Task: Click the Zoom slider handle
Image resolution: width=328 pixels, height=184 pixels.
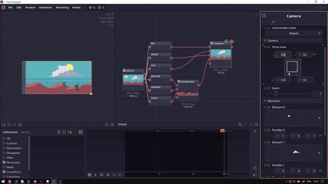Action: (x=276, y=94)
